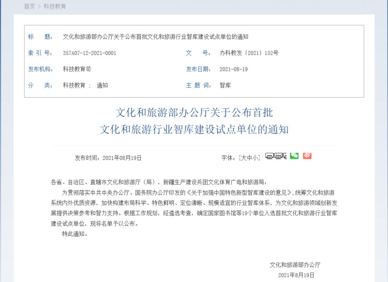Screen dimensions: 388x282
Task: Click document number 办科教发〔2021〕152号
Action: tap(249, 53)
